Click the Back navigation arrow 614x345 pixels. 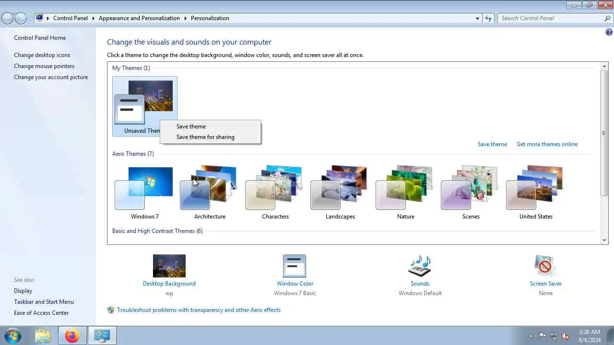coord(7,18)
